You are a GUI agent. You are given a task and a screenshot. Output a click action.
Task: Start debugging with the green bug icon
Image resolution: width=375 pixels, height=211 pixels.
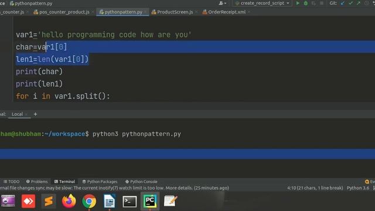click(x=306, y=4)
